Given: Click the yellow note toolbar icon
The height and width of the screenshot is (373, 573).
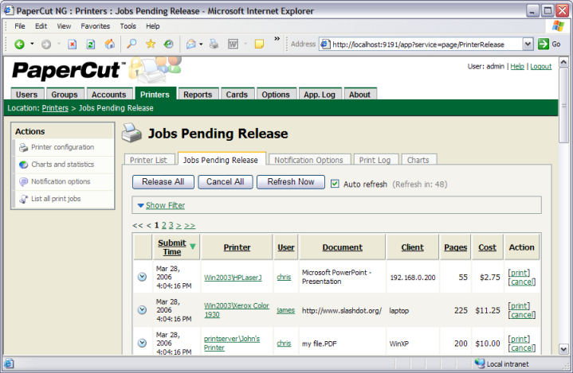Looking at the screenshot, I should (260, 45).
